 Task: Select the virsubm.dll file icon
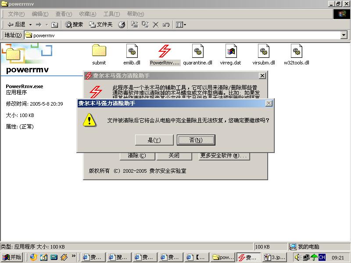[264, 54]
